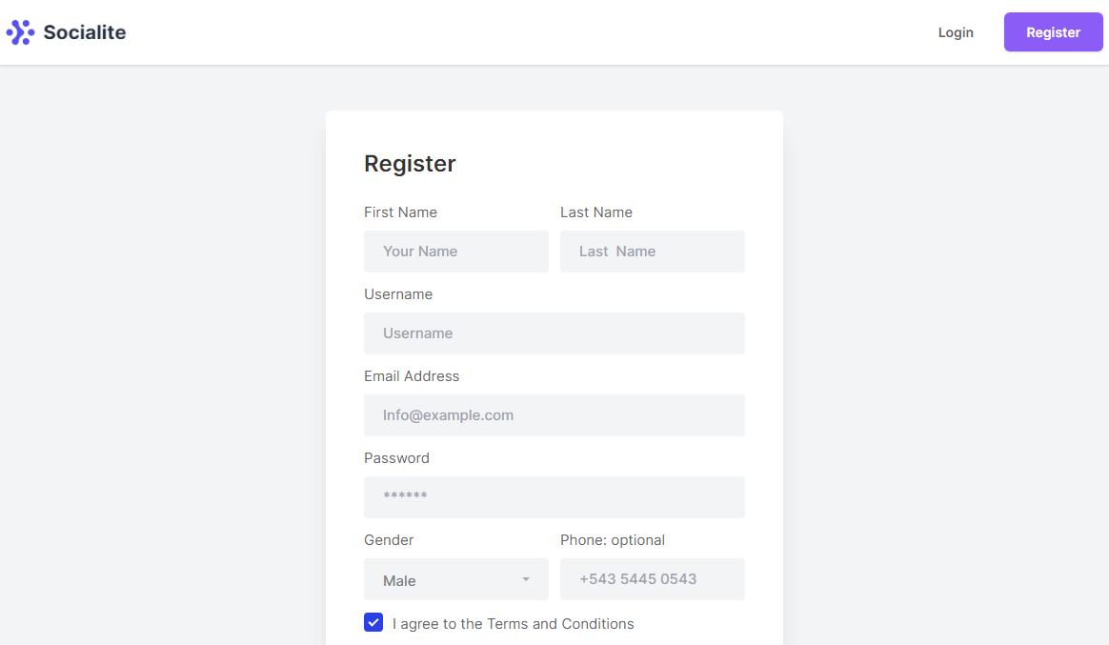Select the Username text field
1109x645 pixels.
[554, 333]
